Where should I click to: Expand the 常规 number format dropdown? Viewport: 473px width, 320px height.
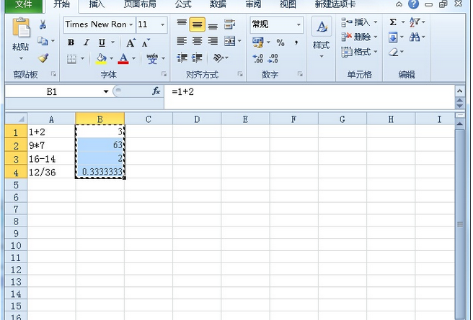[x=299, y=24]
